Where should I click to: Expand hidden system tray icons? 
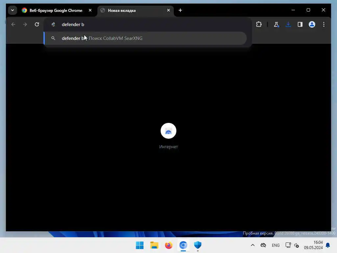point(253,245)
